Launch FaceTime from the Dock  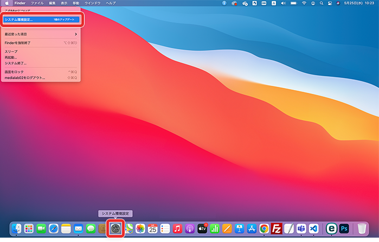pos(41,228)
